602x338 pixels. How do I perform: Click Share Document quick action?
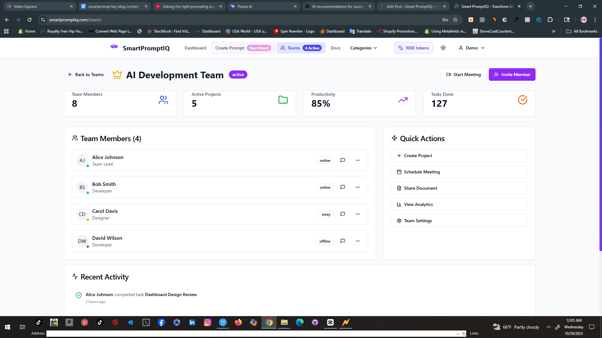click(459, 188)
